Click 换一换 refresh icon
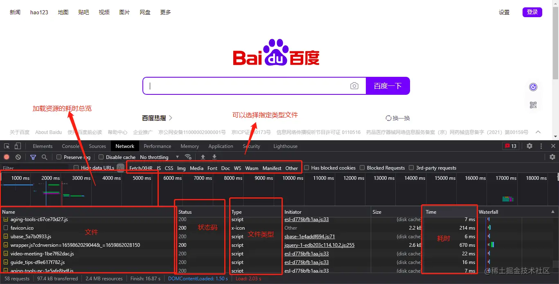The width and height of the screenshot is (559, 284). [388, 118]
